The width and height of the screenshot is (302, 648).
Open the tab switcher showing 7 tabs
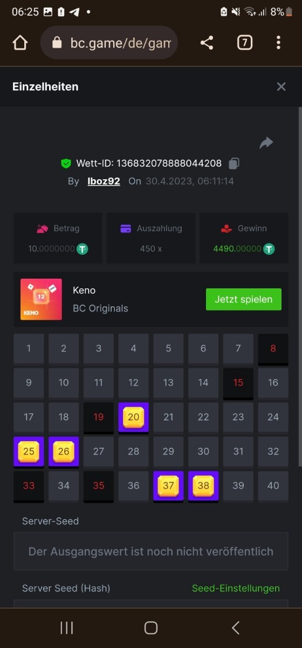tap(244, 43)
